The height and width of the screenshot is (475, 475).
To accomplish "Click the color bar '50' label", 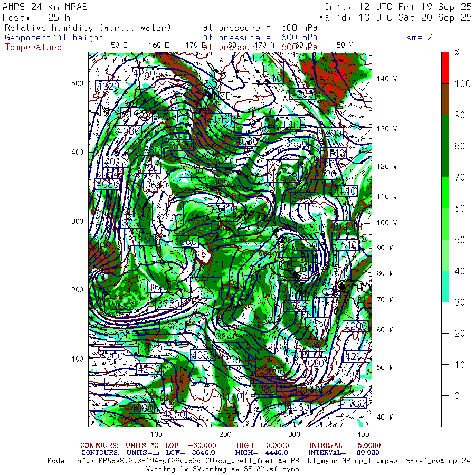I will 460,240.
